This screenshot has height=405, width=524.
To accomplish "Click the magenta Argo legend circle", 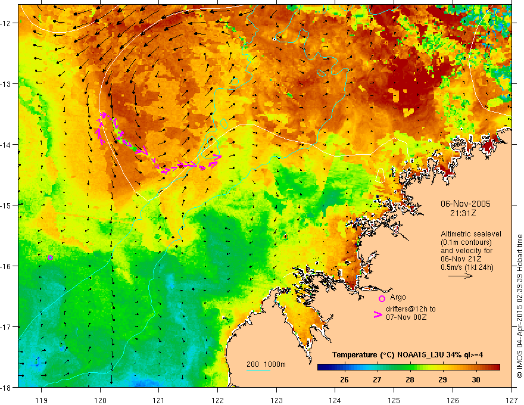I will tap(382, 298).
